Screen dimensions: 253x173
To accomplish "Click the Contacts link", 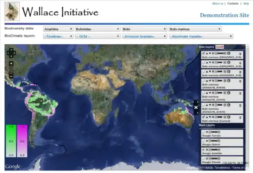I will coord(233,3).
